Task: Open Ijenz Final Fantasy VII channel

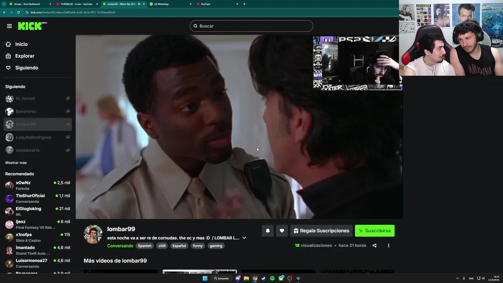Action: tap(38, 224)
